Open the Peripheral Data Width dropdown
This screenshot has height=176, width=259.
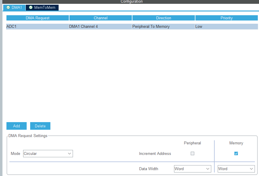click(192, 169)
